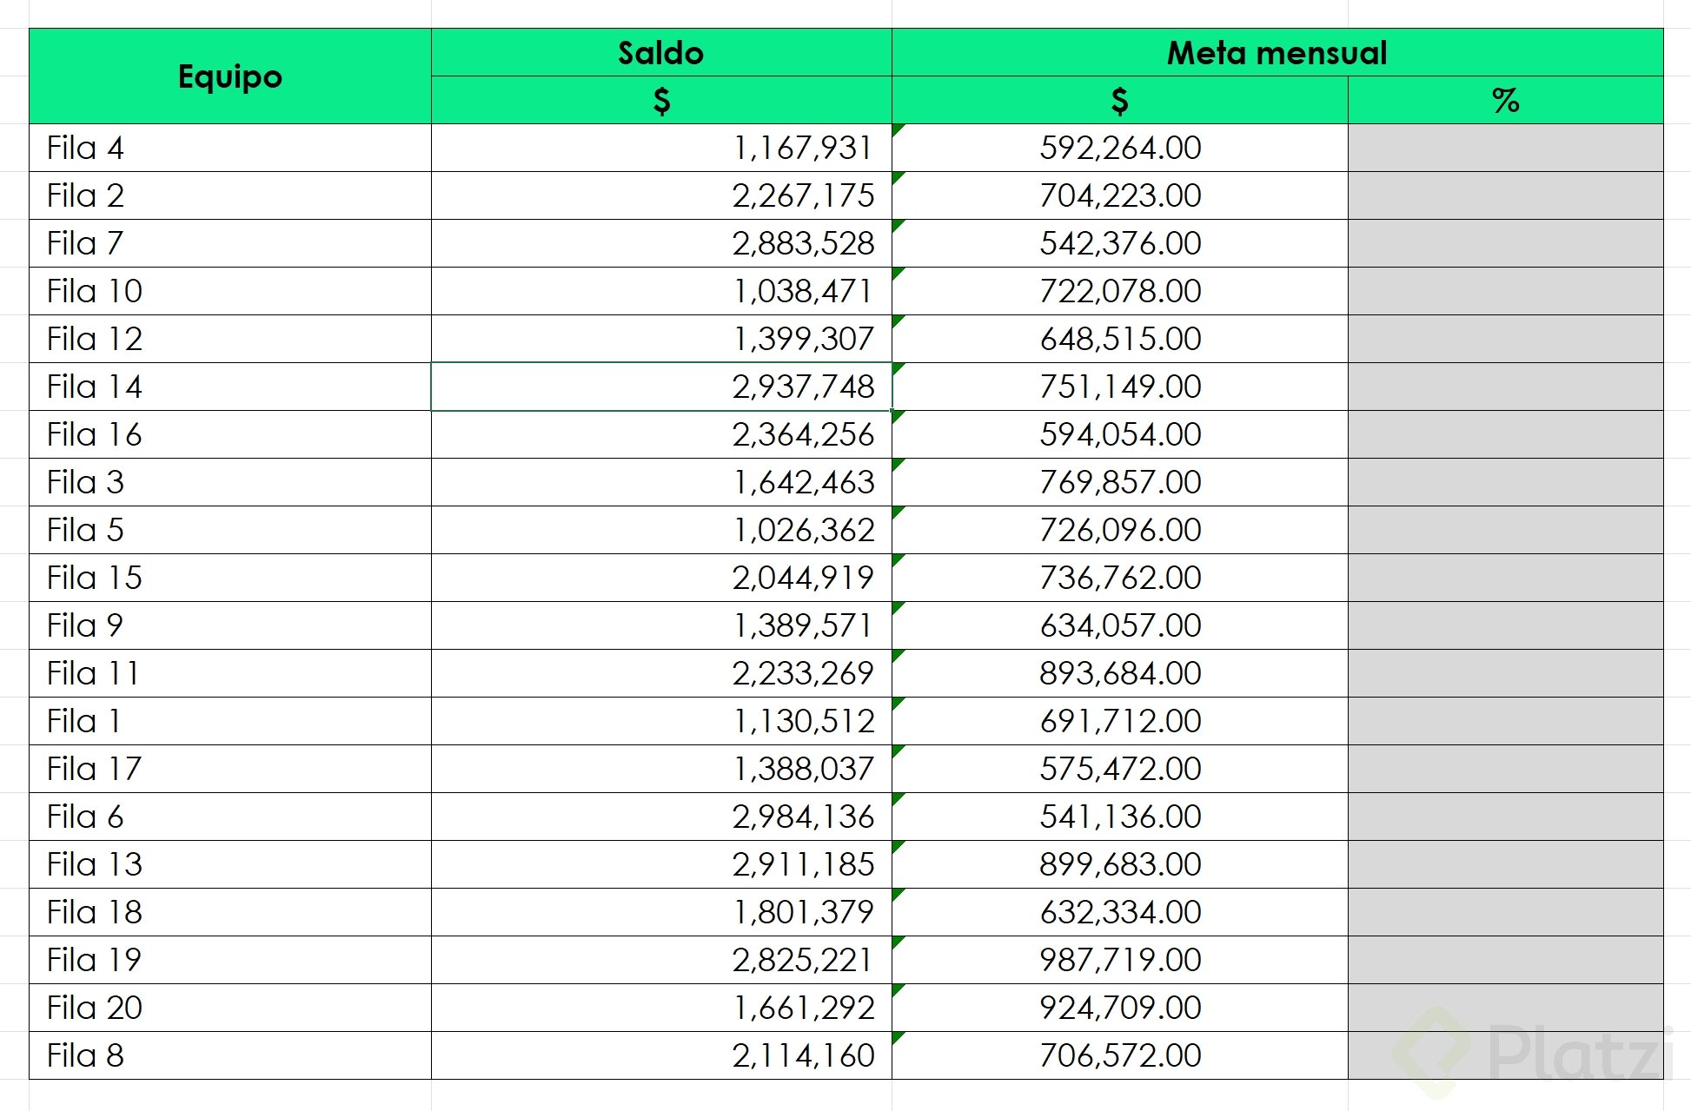1691x1111 pixels.
Task: Select the gray percent cell for Fila 13
Action: coord(1505,864)
